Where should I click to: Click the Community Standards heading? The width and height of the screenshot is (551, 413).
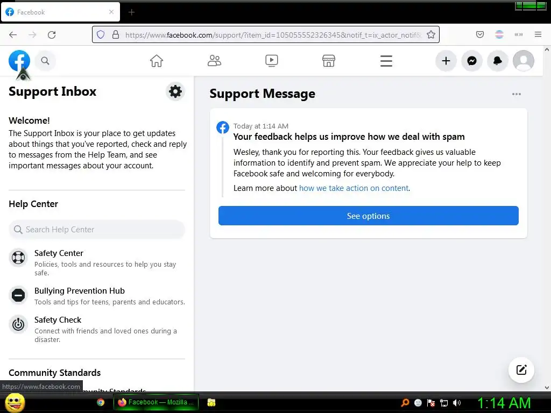coord(54,373)
